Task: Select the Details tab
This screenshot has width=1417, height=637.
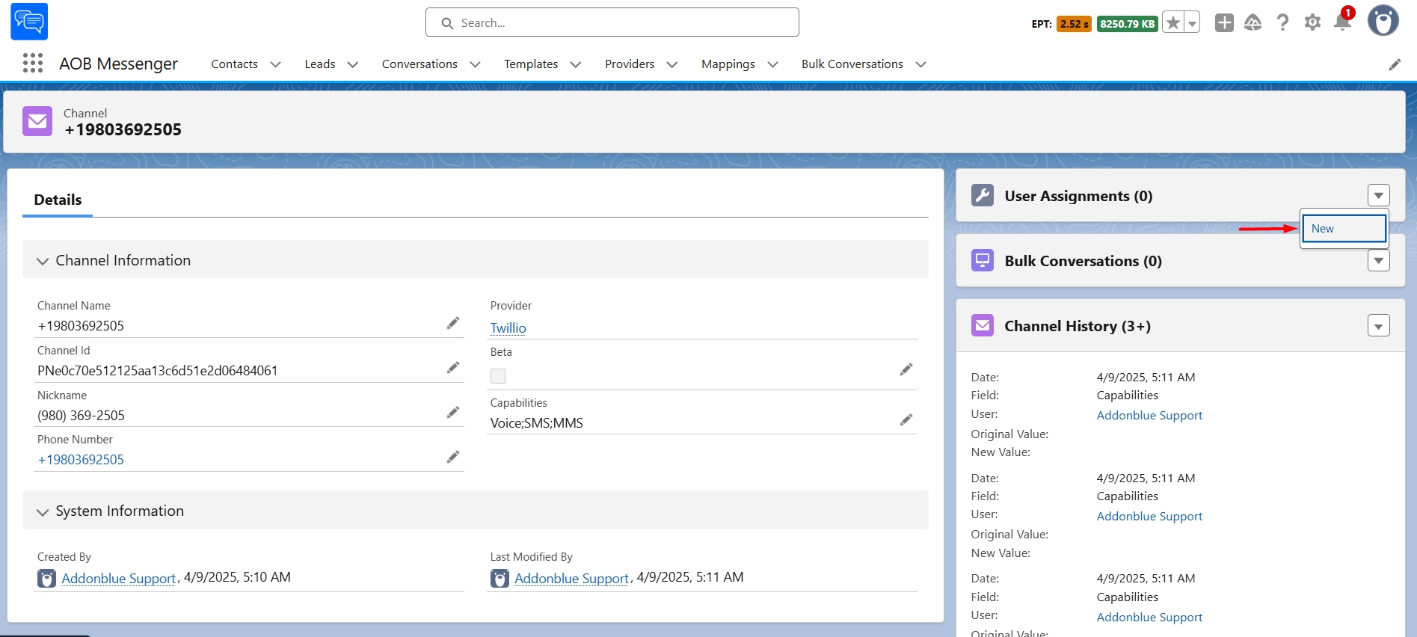Action: (58, 200)
